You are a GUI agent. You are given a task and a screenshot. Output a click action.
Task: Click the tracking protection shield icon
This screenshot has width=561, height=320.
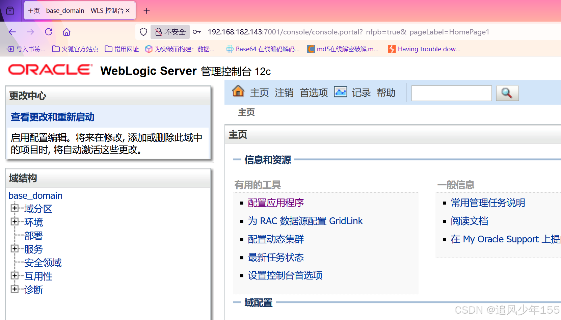pos(143,32)
